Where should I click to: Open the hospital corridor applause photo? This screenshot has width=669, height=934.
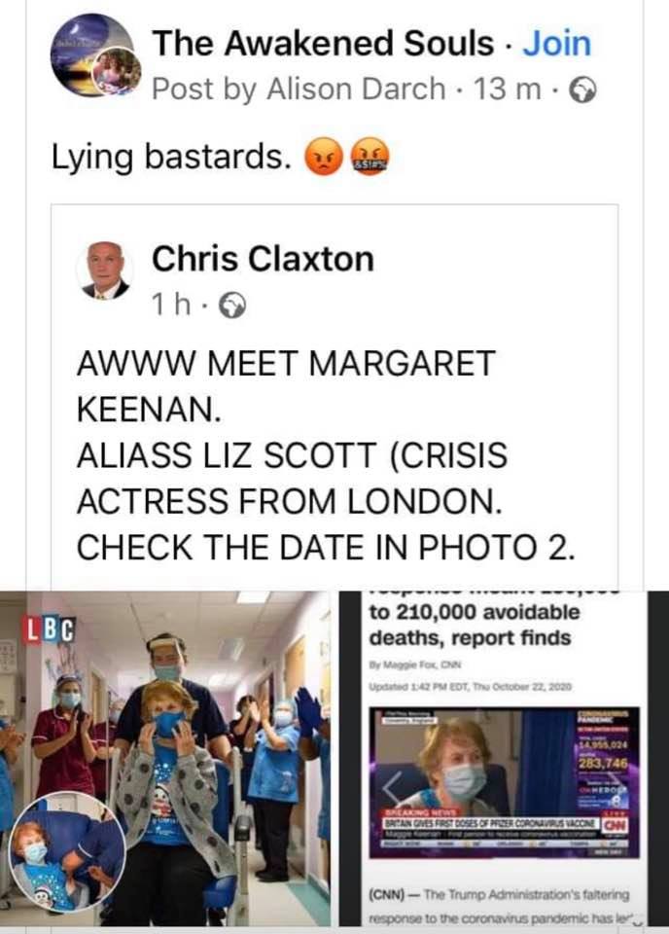[x=165, y=758]
